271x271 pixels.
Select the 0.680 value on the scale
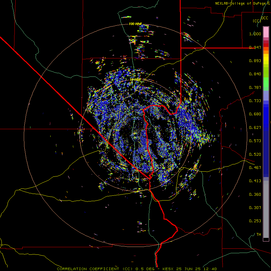coord(255,114)
